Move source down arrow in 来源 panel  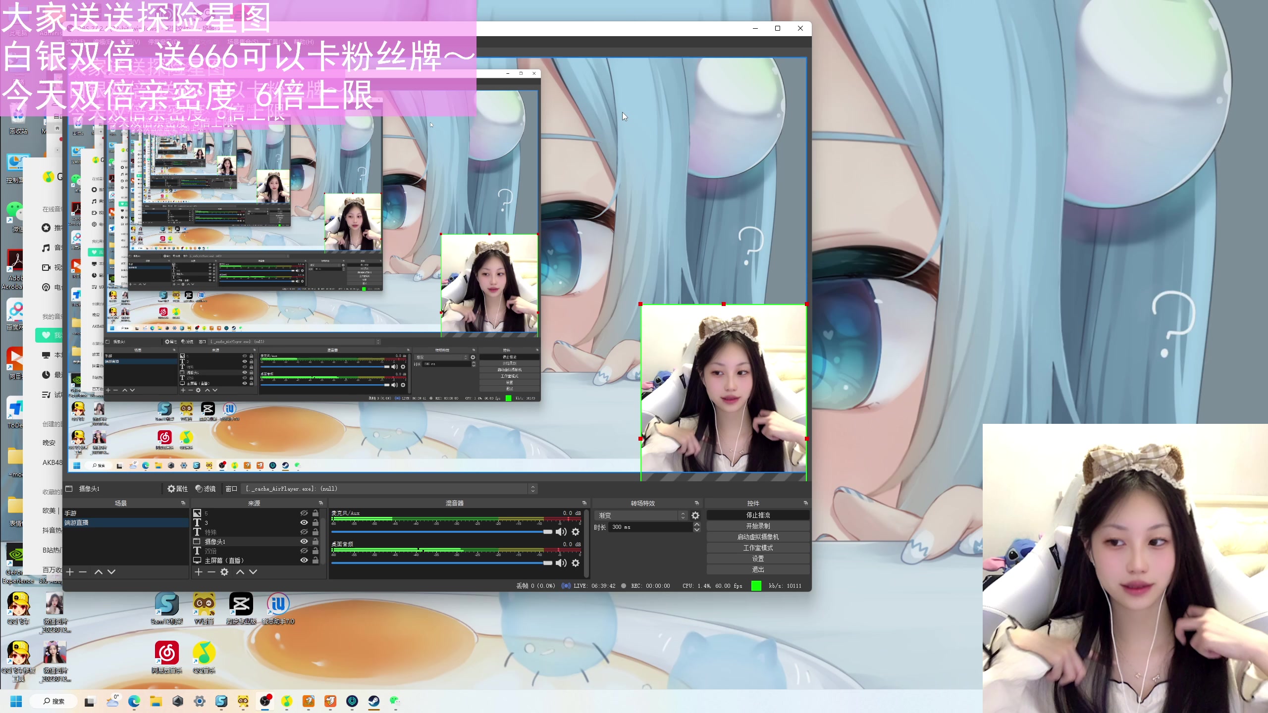click(253, 572)
